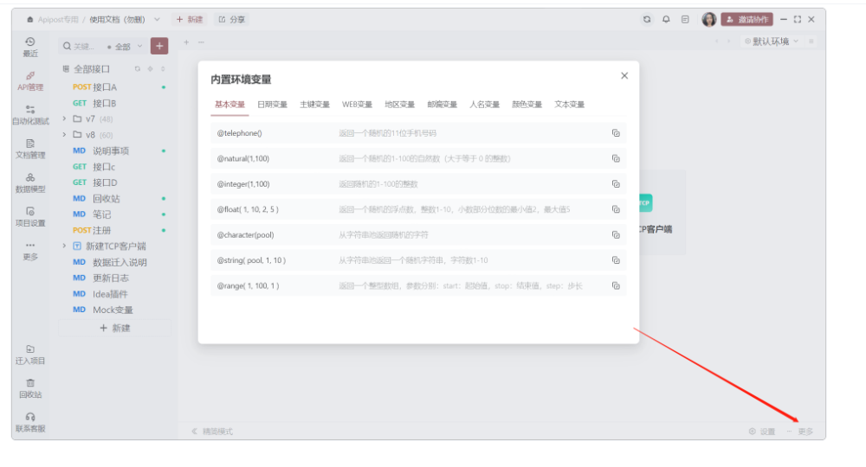Click the 邀请协作 button

coord(746,19)
